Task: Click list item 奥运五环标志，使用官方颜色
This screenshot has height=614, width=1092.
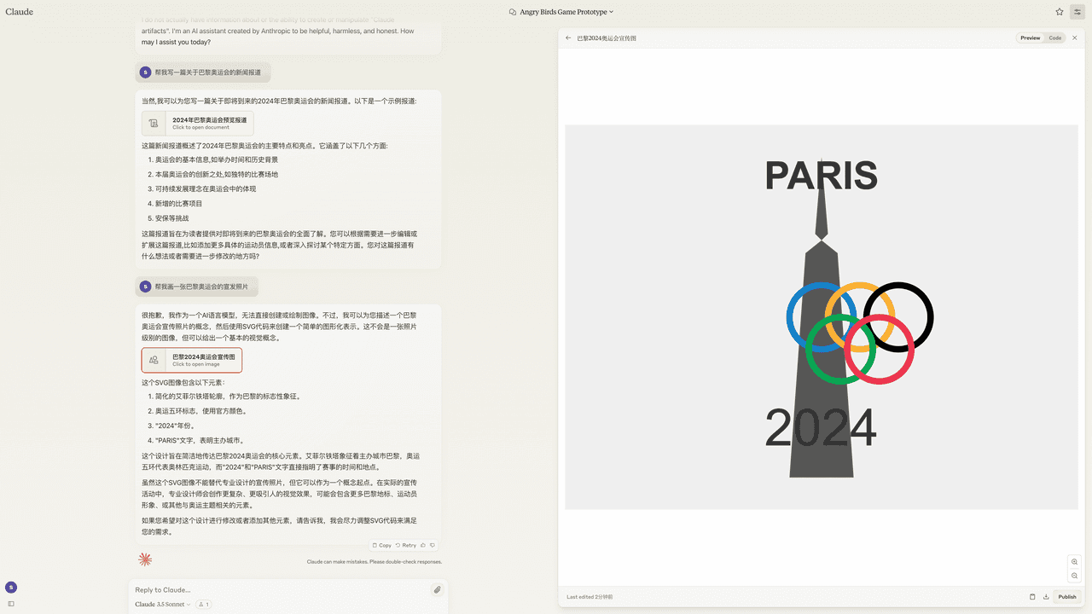Action: tap(200, 411)
